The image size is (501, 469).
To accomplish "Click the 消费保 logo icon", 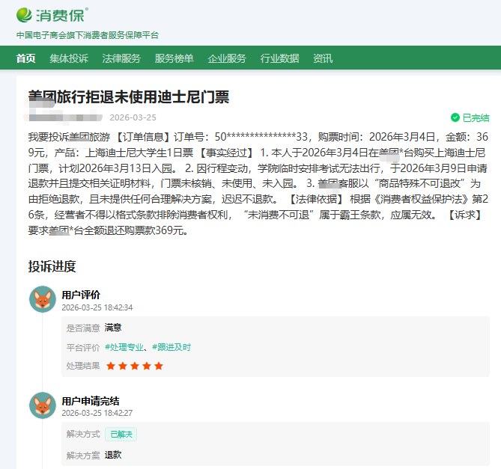I will [25, 14].
